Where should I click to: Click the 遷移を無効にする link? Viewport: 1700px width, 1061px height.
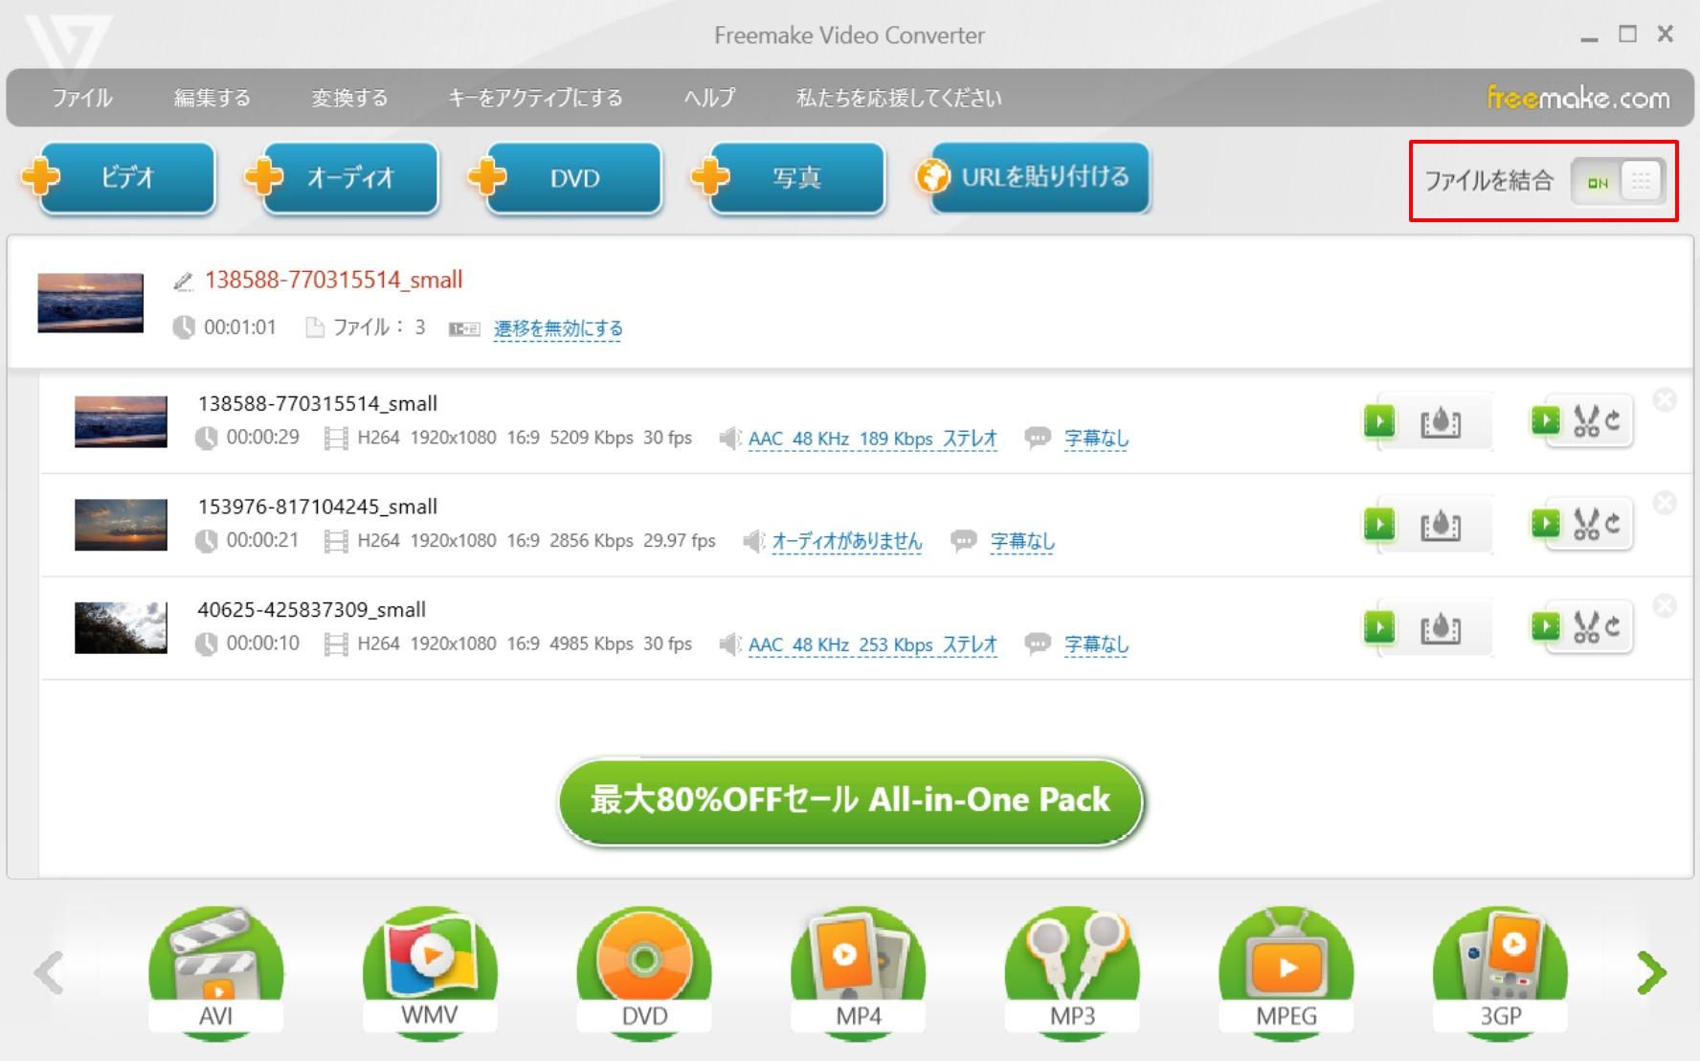click(x=558, y=328)
